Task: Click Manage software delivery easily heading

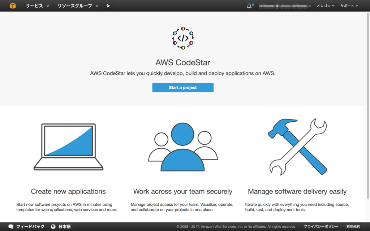Action: 297,191
